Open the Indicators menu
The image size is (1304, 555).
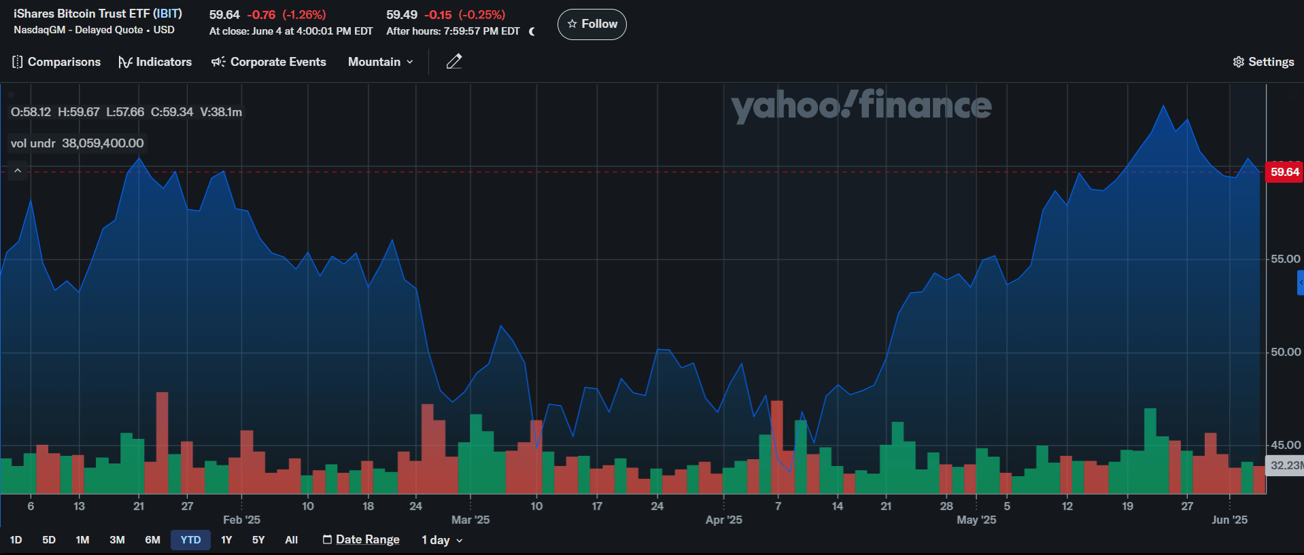pos(155,62)
